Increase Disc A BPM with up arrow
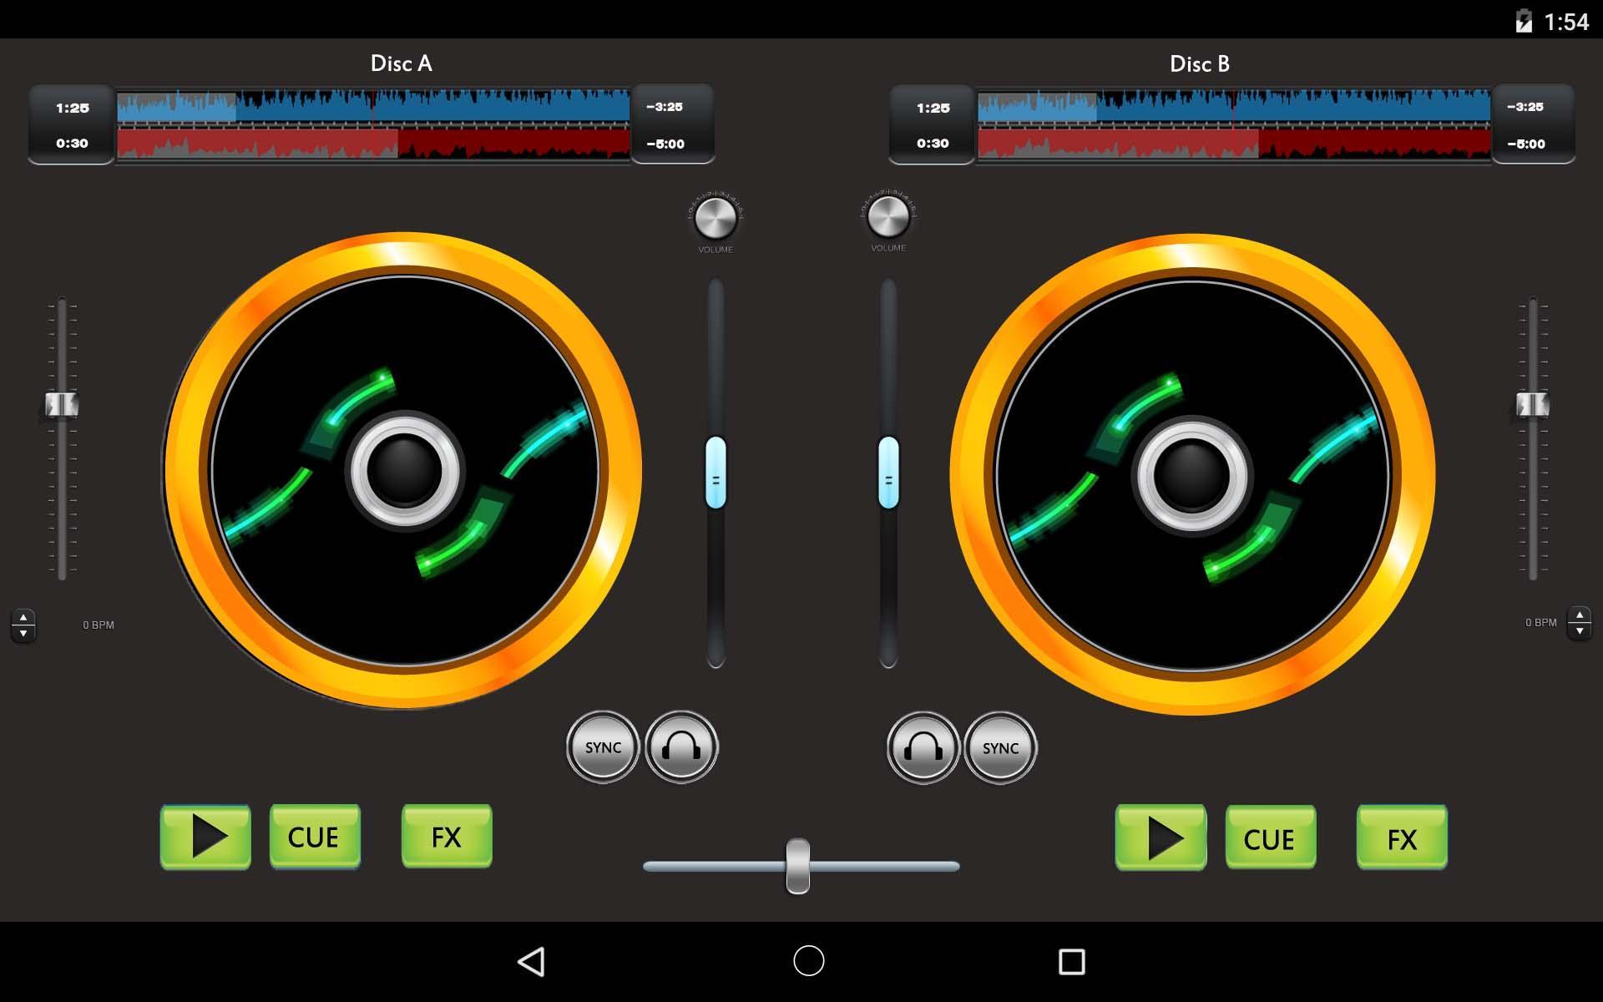Viewport: 1603px width, 1002px height. (23, 617)
